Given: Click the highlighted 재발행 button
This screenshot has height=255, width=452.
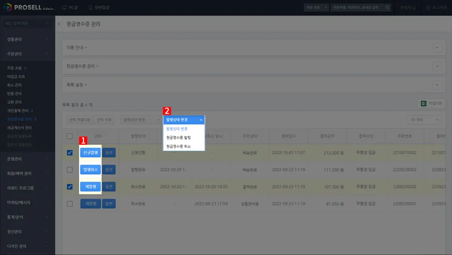Looking at the screenshot, I should click(x=90, y=187).
